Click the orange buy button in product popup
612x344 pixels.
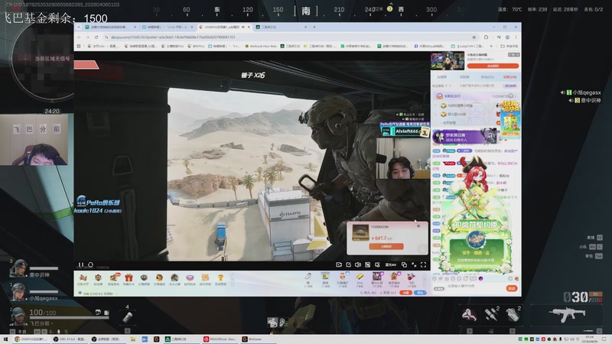tap(386, 246)
